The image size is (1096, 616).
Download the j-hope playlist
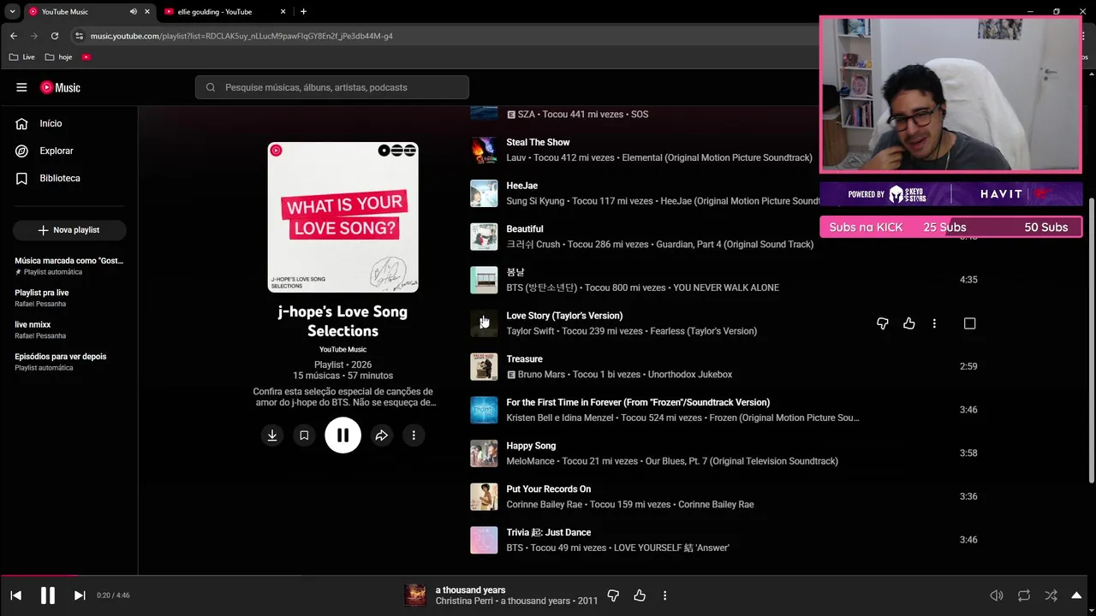tap(272, 435)
